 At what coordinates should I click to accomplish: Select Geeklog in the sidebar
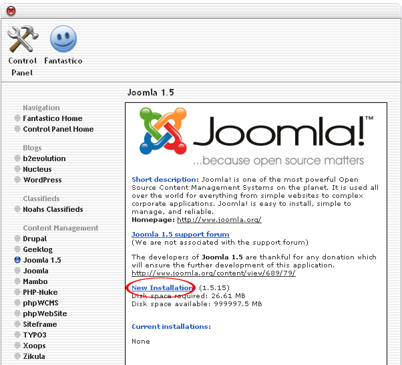tap(37, 249)
